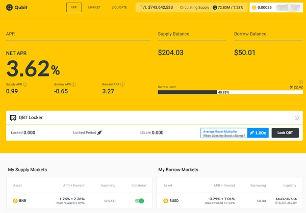
Task: Click the 1.00x boost multiplier button
Action: (258, 132)
